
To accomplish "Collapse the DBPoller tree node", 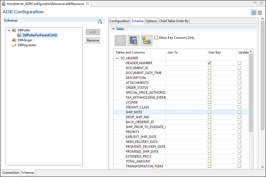I will 9,30.
